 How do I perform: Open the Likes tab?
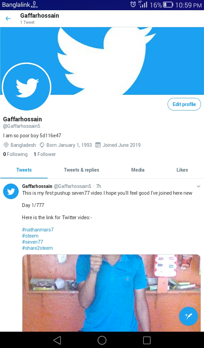click(182, 170)
